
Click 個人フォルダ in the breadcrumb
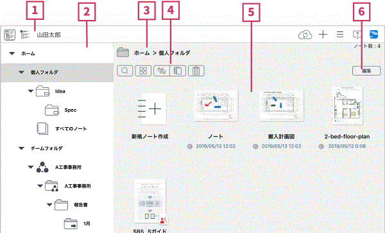(x=175, y=53)
